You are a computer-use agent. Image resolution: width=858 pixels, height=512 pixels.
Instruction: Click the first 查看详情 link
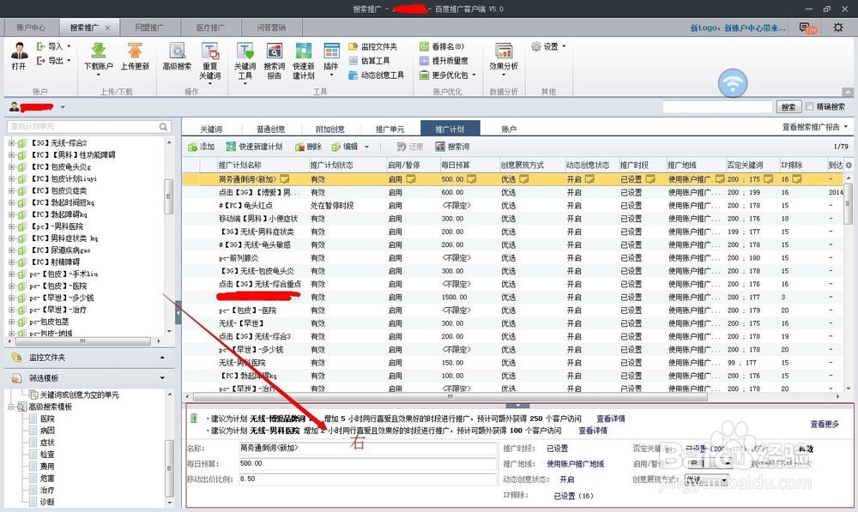click(x=611, y=419)
